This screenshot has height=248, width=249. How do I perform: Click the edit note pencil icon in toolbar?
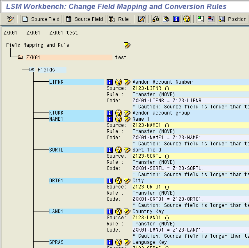pos(142,19)
